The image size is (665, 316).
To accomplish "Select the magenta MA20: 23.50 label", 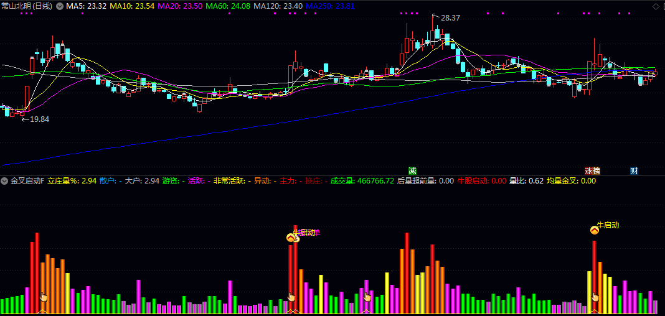I will click(179, 6).
